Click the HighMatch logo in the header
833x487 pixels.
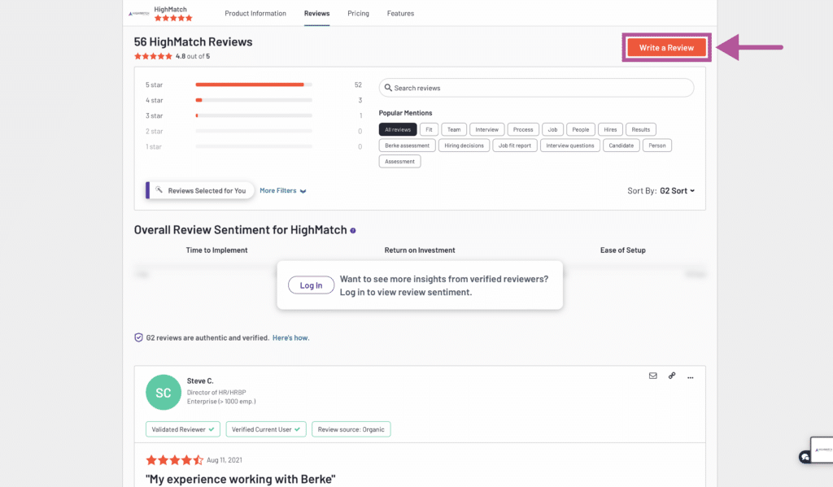coord(138,13)
